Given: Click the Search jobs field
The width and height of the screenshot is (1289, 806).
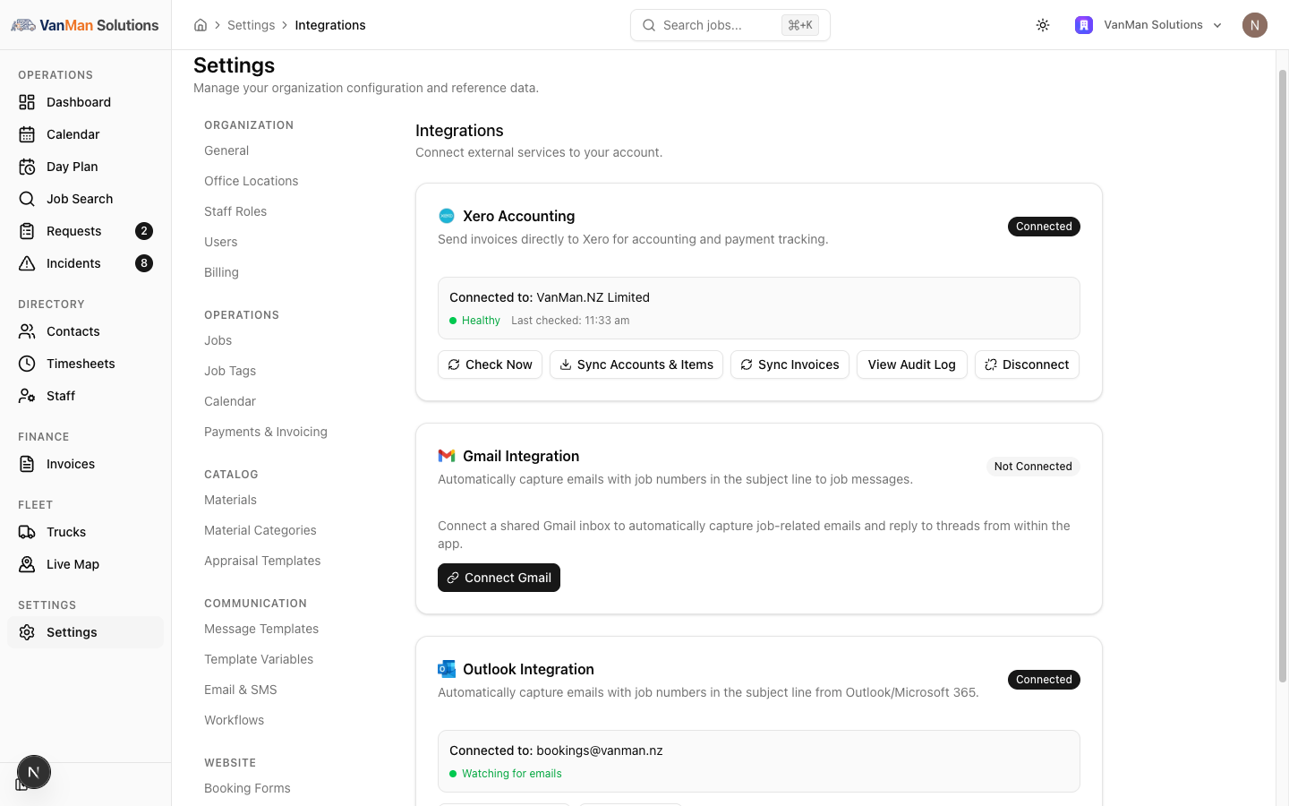Looking at the screenshot, I should click(x=730, y=25).
